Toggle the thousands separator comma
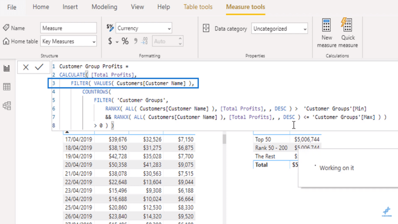Screen dimensions: 398x224 pos(136,41)
